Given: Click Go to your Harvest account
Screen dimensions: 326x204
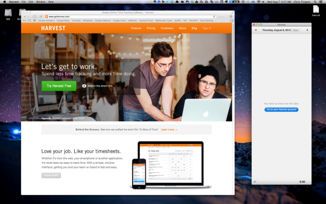Looking at the screenshot, I should tap(281, 109).
